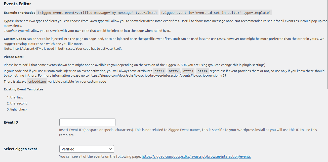Click the Existing Event Templates heading
Screen dimensions: 328x162
point(23,89)
